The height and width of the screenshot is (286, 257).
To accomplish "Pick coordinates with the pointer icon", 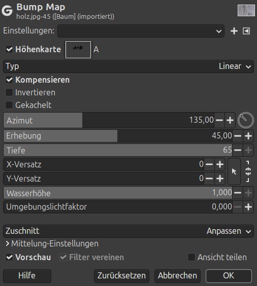I will 234,171.
